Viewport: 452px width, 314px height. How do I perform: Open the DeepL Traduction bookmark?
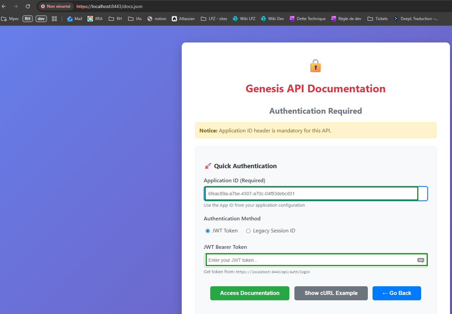pyautogui.click(x=416, y=19)
